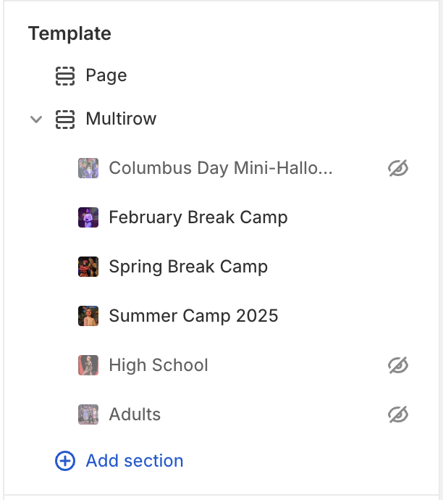Click the Spring Break Camp thumbnail image
443x500 pixels.
click(x=88, y=267)
